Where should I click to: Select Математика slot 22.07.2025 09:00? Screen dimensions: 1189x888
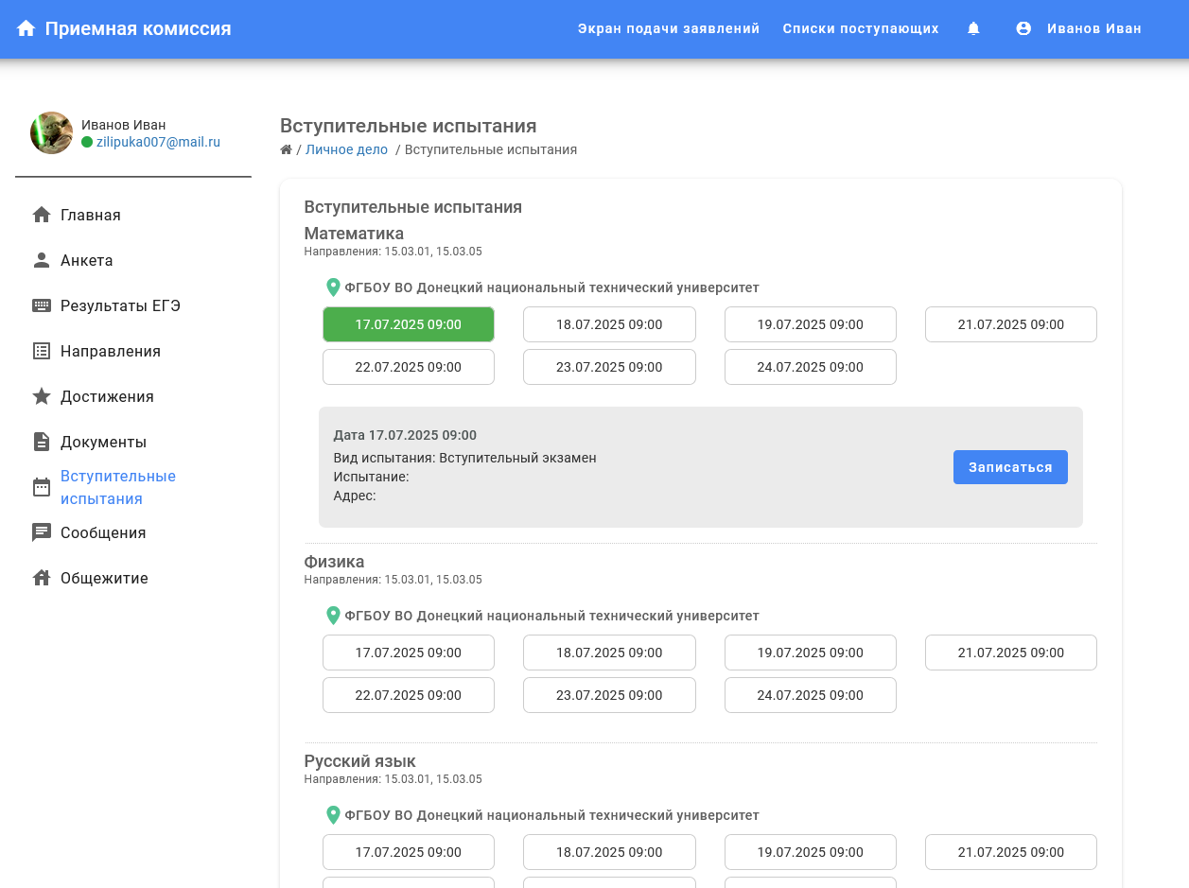pyautogui.click(x=409, y=367)
